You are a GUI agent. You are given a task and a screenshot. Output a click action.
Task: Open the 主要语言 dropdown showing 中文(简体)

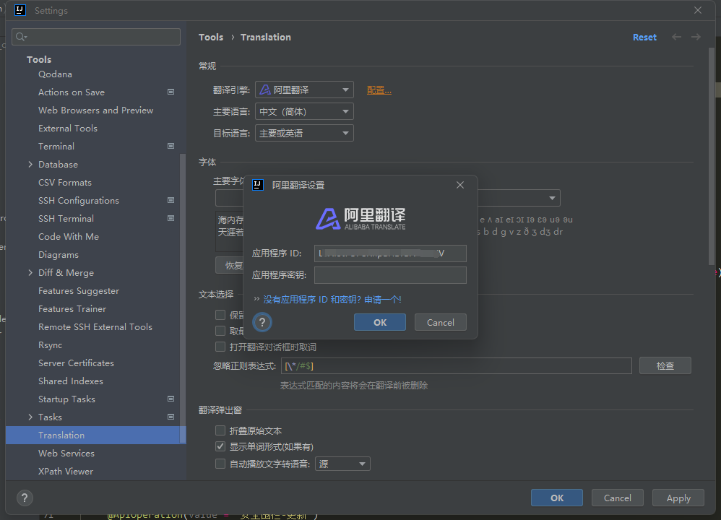tap(304, 111)
